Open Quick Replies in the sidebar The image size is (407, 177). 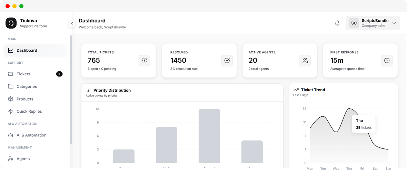29,111
